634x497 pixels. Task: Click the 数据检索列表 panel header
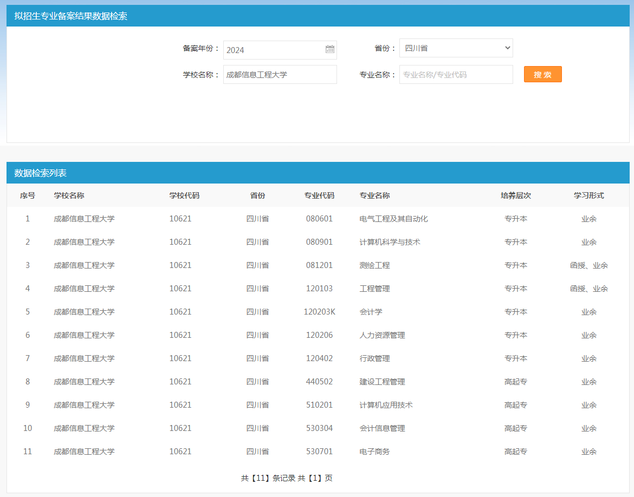coord(41,173)
